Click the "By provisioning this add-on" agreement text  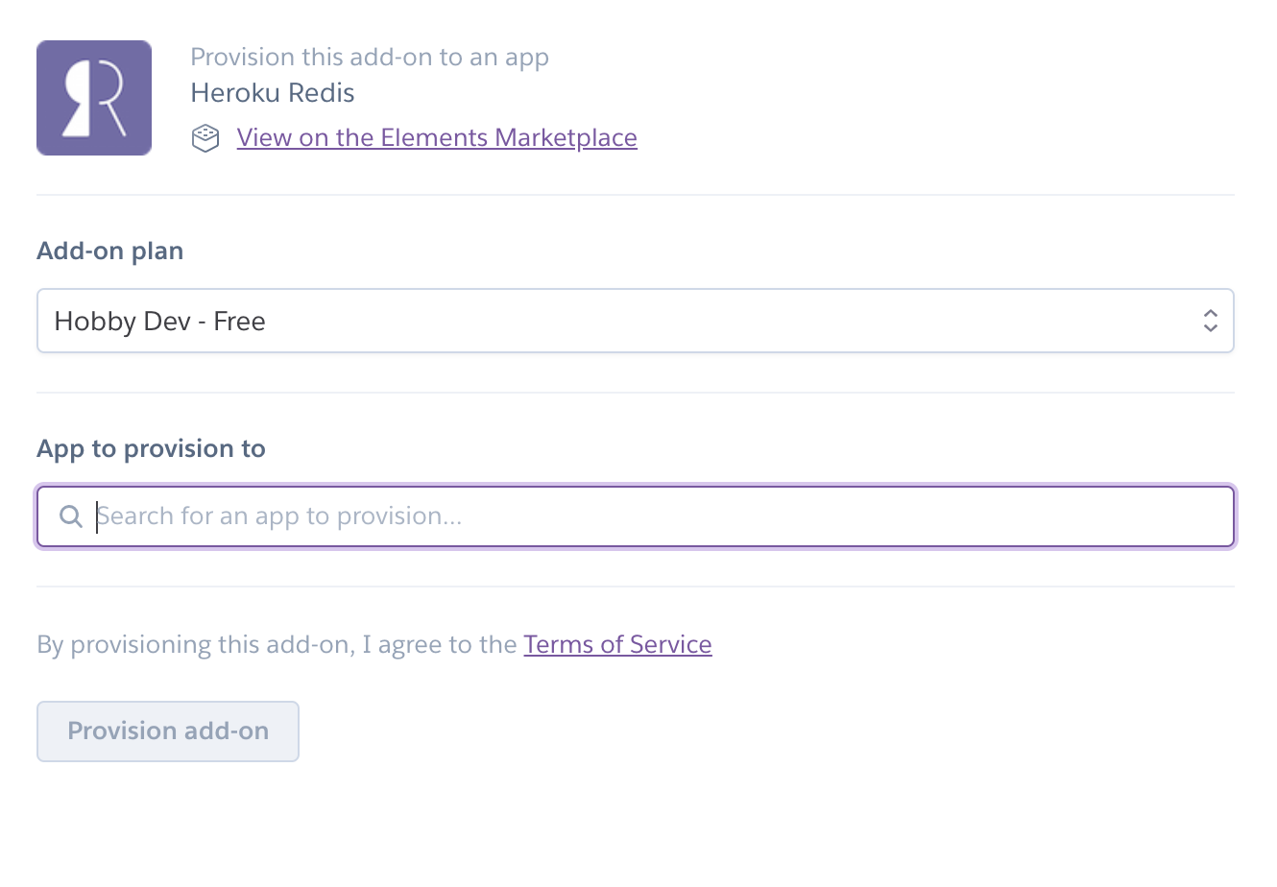click(x=277, y=644)
